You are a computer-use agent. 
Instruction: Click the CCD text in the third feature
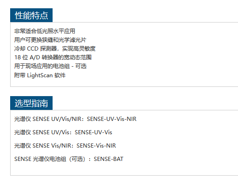pos(33,49)
